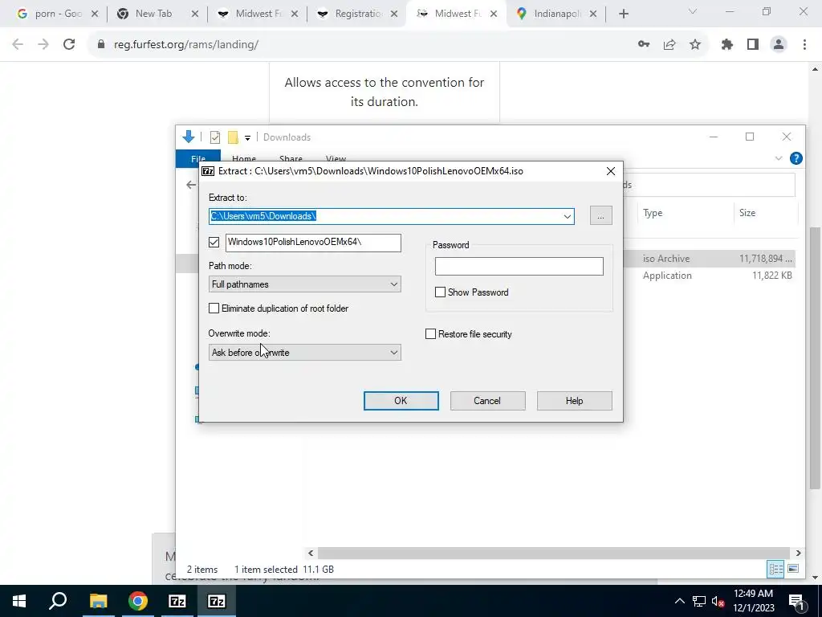Screen dimensions: 822x617
Task: Click the share page icon in Chrome
Action: (669, 45)
